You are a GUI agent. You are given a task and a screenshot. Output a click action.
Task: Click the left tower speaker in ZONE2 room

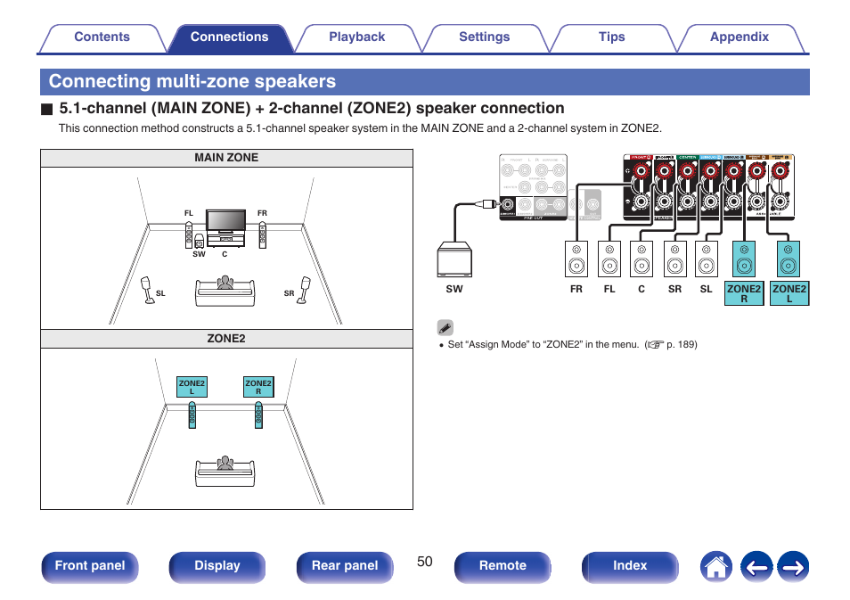pos(192,415)
